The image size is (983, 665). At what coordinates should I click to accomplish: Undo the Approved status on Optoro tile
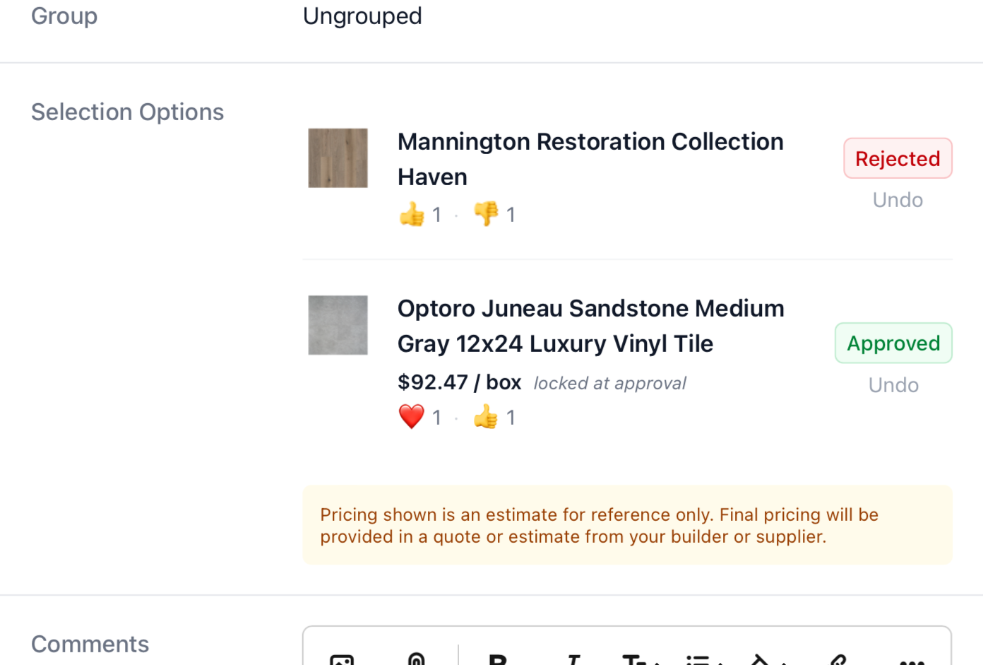tap(893, 384)
